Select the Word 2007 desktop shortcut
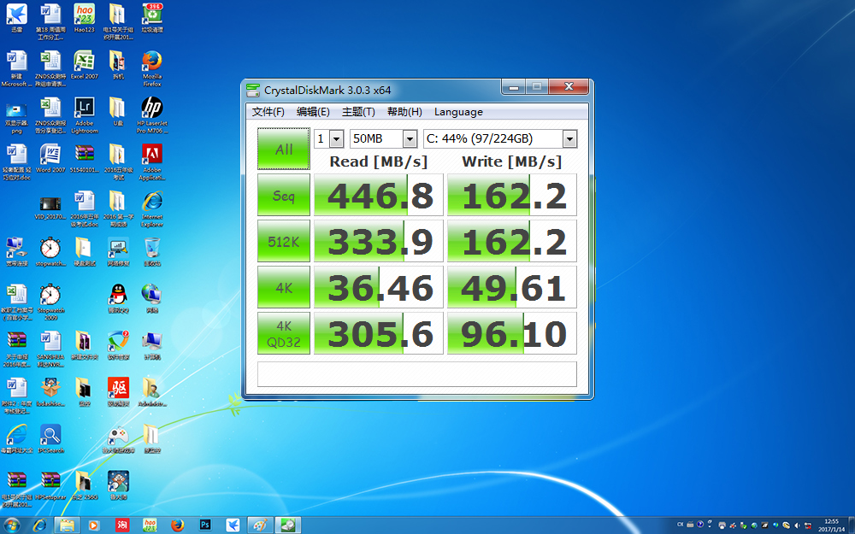Screen dimensions: 855x534 pos(50,156)
